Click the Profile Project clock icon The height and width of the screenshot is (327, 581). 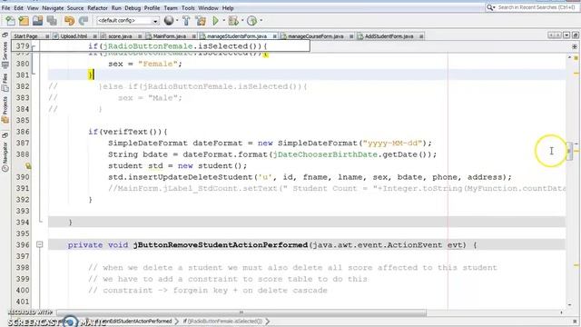point(252,21)
